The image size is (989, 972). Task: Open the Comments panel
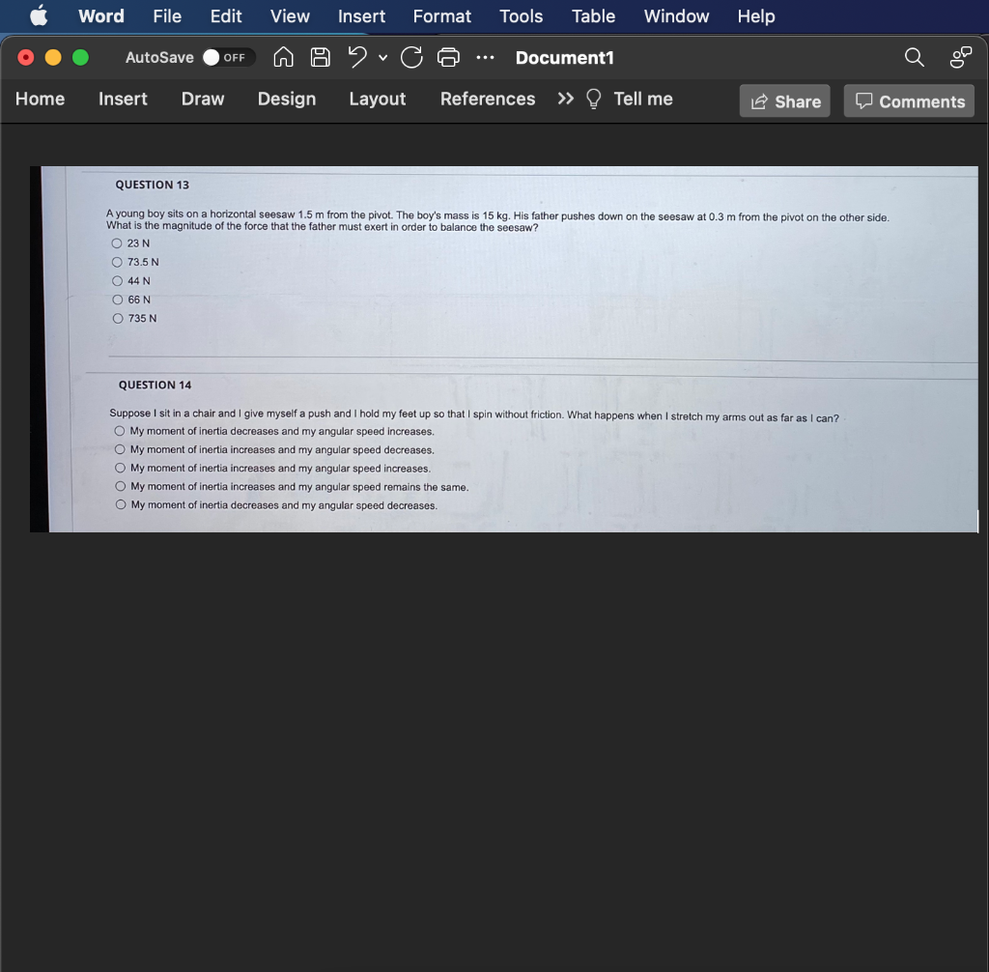coord(908,100)
